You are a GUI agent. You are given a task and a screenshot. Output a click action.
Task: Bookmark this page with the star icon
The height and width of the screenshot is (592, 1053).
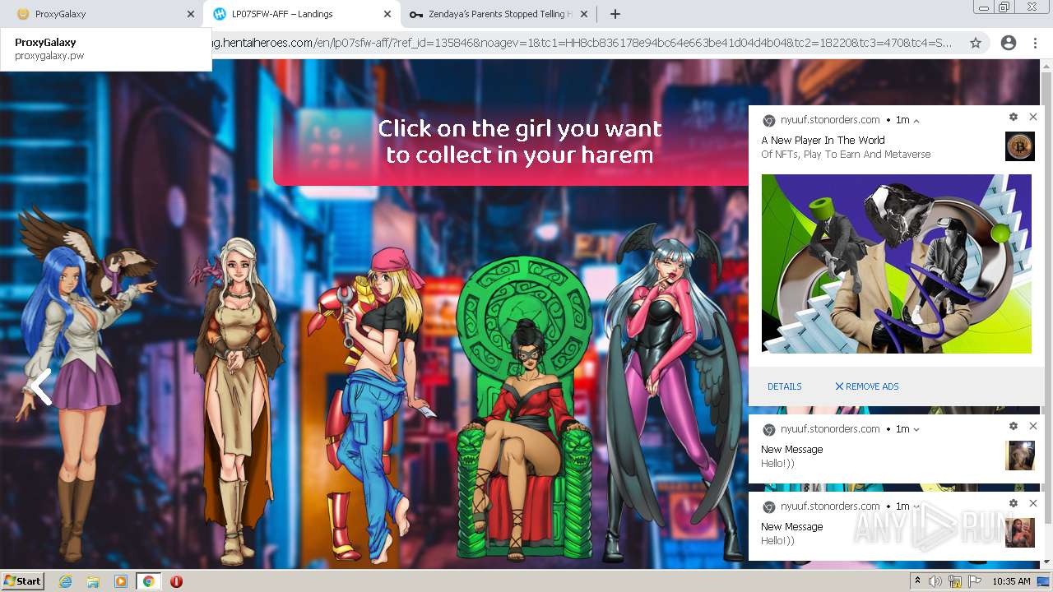976,43
